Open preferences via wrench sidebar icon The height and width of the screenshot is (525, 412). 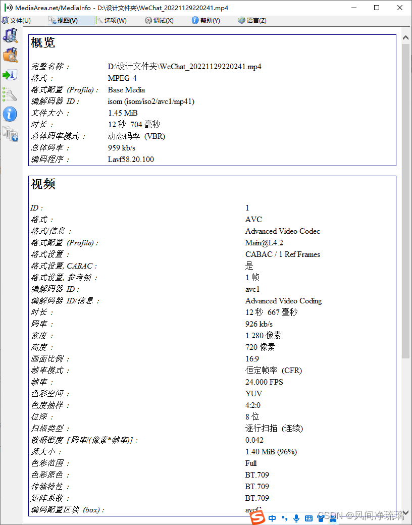point(10,94)
